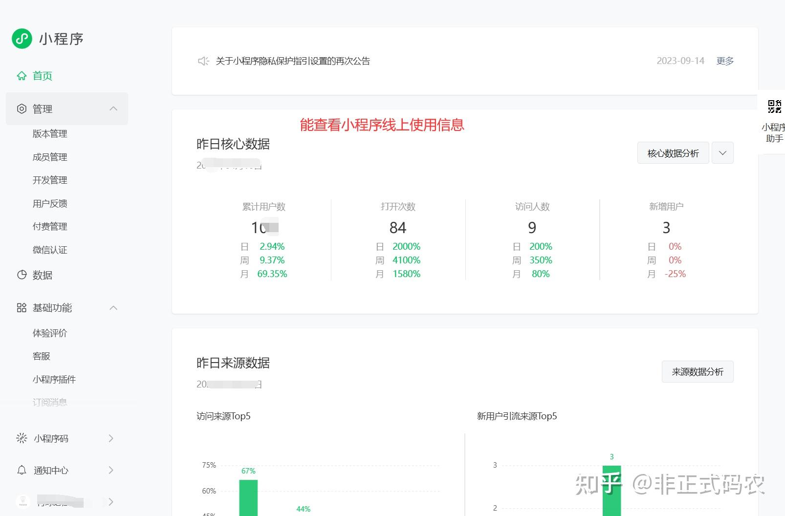
Task: Click the bell icon for 通知中心
Action: click(22, 470)
